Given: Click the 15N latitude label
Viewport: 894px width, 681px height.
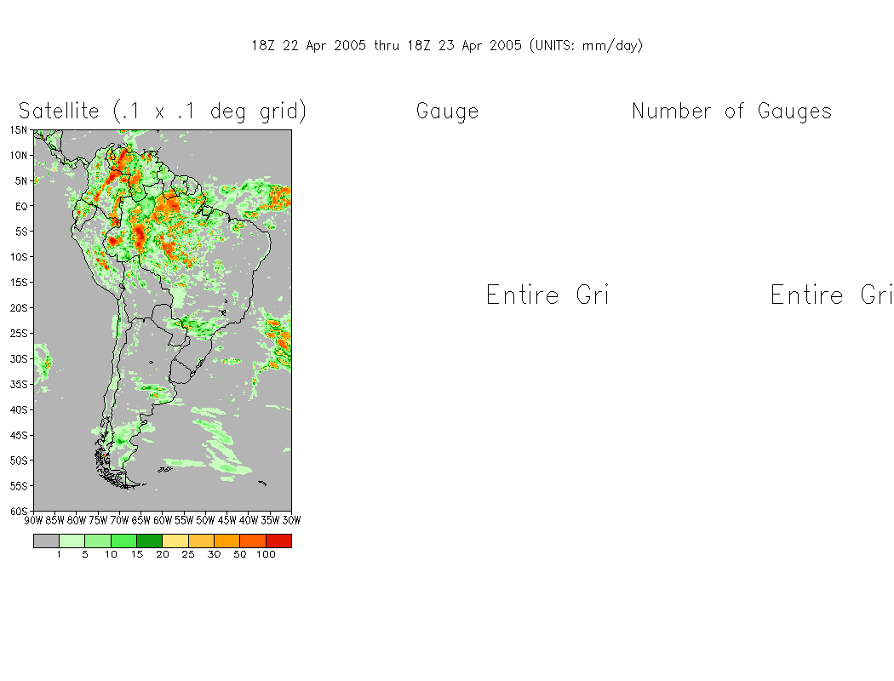Looking at the screenshot, I should 18,130.
